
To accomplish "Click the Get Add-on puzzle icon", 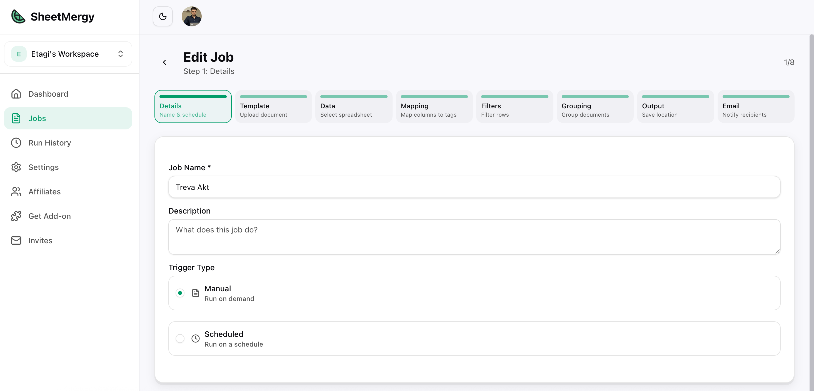I will [16, 216].
